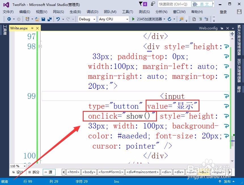Open the 调试(D) menu
The height and width of the screenshot is (185, 244).
point(92,12)
